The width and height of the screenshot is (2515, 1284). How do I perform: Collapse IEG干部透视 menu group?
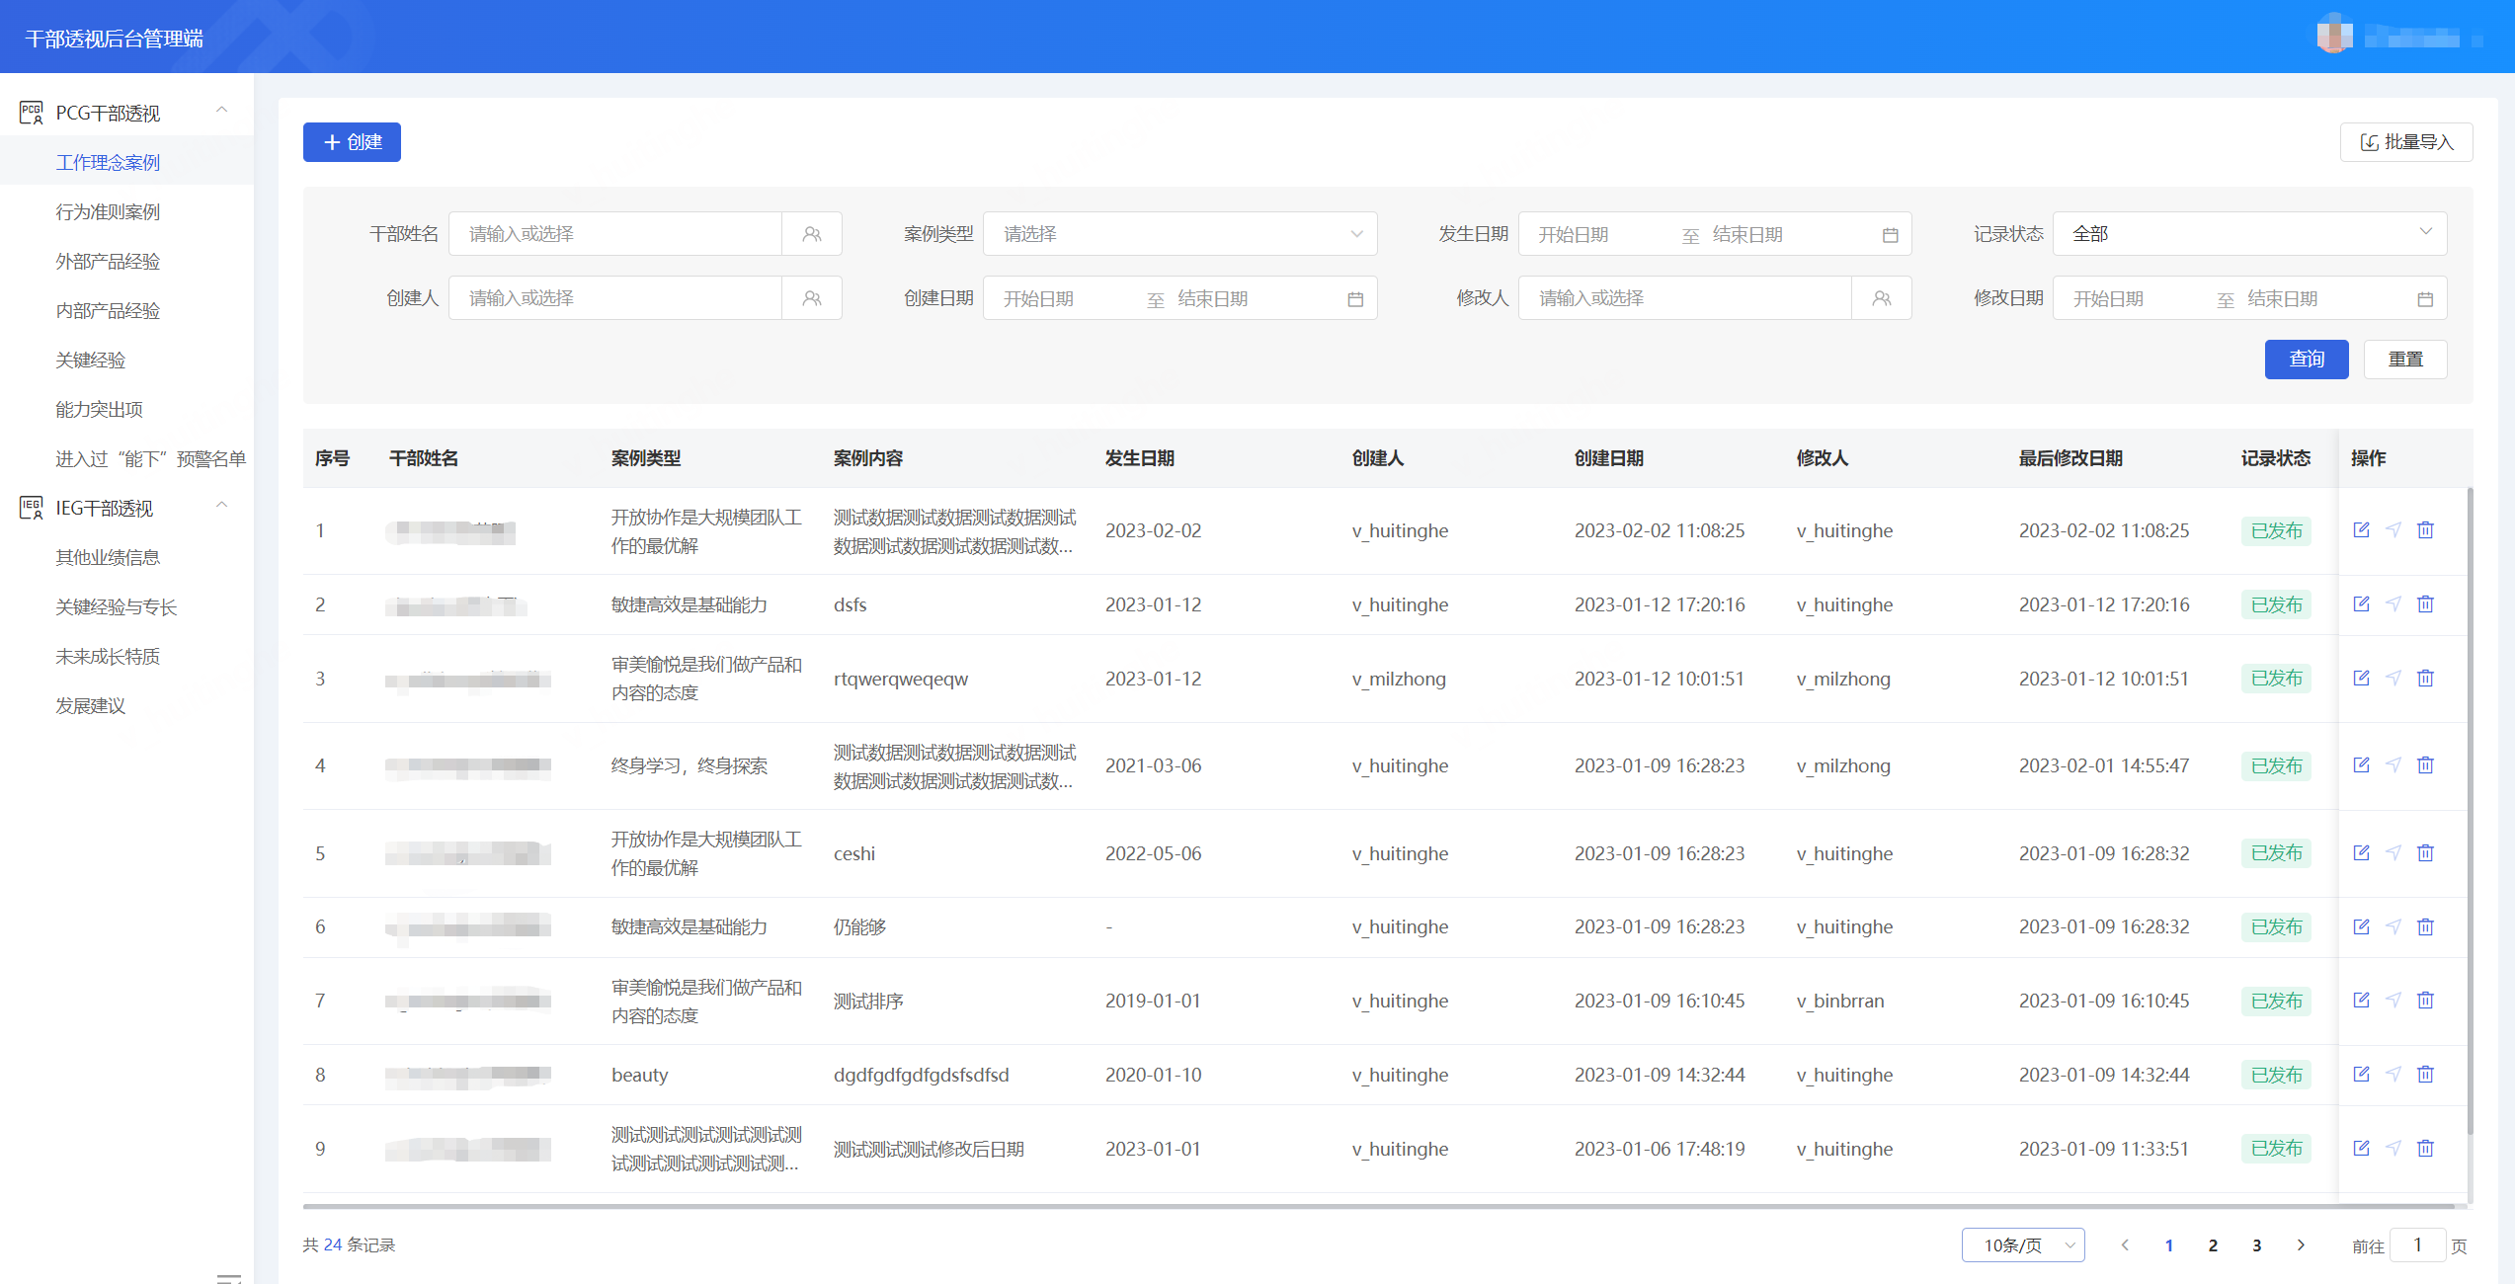pos(222,506)
